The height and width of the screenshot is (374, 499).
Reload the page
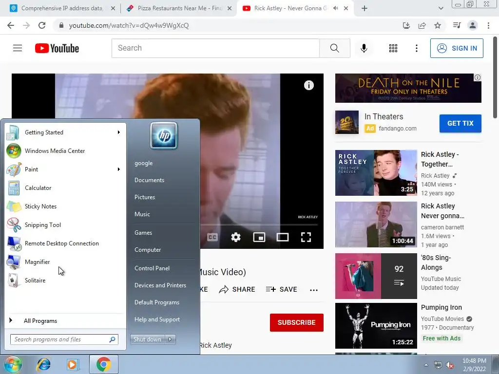[42, 25]
